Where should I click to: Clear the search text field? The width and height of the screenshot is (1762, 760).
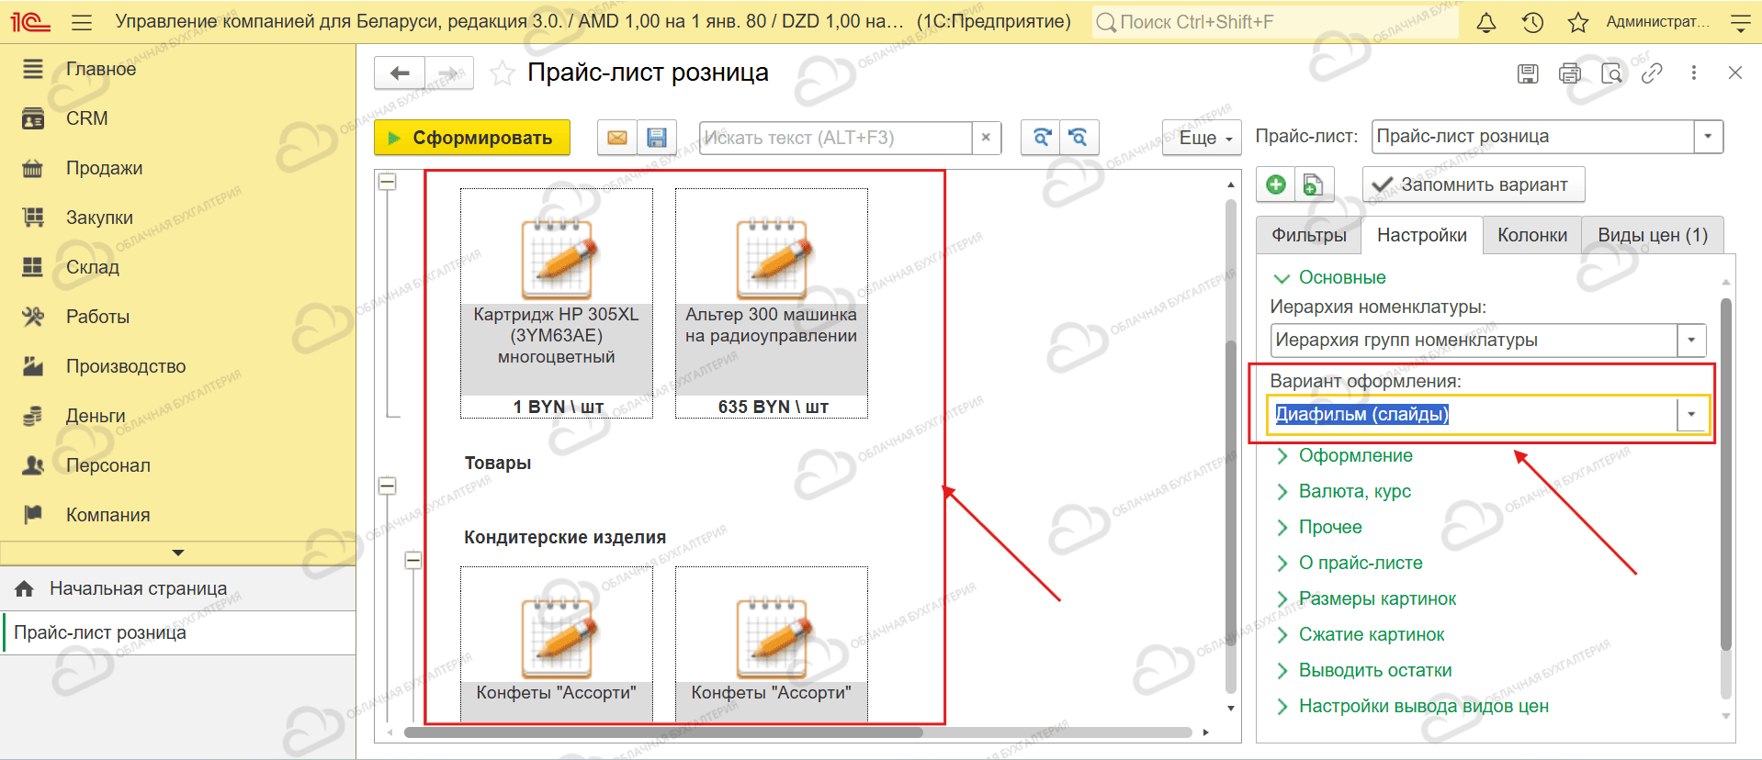(x=986, y=138)
